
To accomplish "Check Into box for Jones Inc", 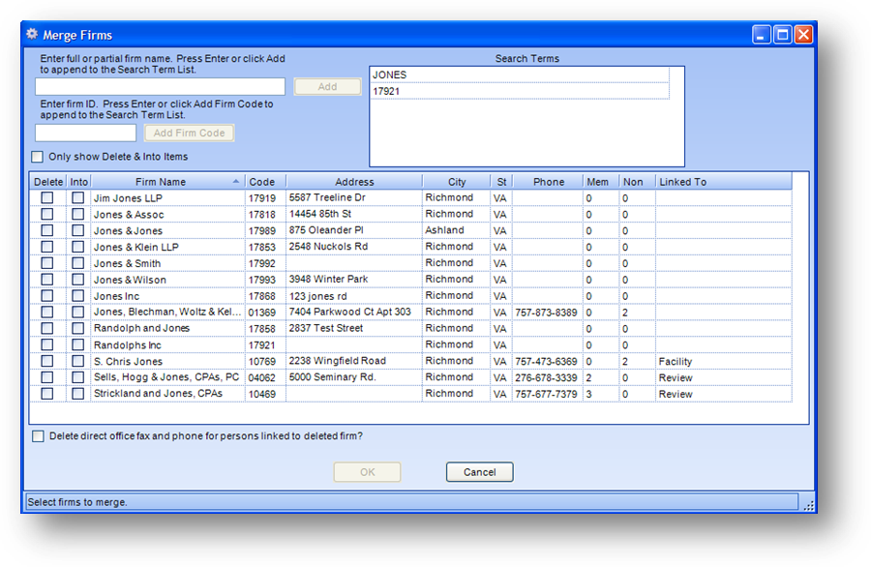I will pyautogui.click(x=77, y=295).
